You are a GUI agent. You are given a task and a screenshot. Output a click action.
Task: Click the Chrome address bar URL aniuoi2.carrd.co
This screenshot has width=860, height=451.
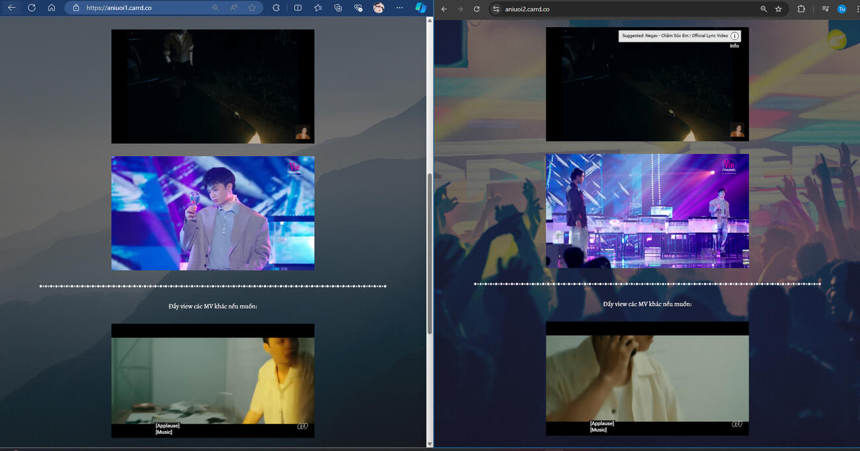(x=526, y=9)
